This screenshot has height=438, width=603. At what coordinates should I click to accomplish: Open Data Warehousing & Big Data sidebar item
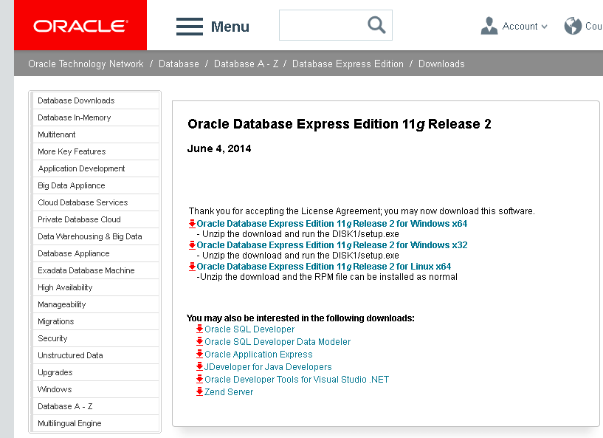tap(96, 236)
